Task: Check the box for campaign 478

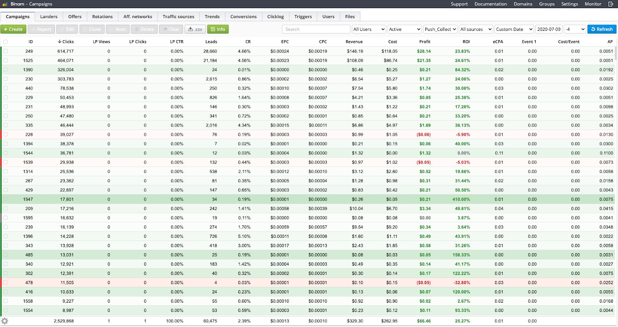Action: point(5,283)
